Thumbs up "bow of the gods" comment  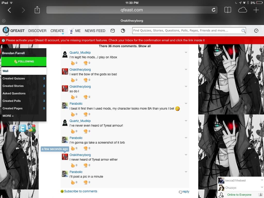point(73,80)
